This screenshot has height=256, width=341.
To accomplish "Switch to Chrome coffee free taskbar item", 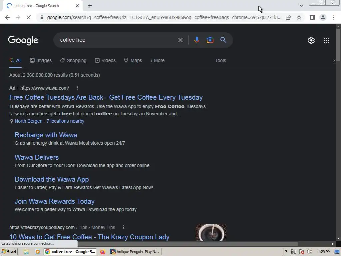I will click(70, 252).
